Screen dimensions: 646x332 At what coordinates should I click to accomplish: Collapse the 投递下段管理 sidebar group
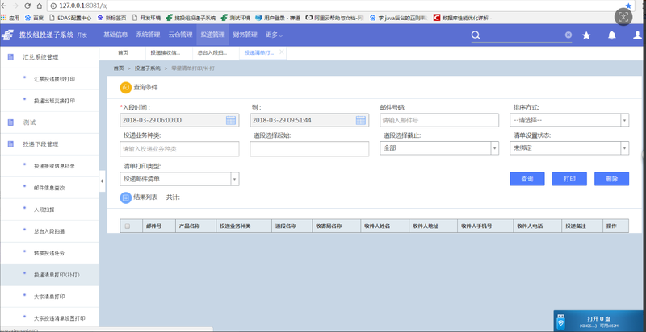click(49, 144)
